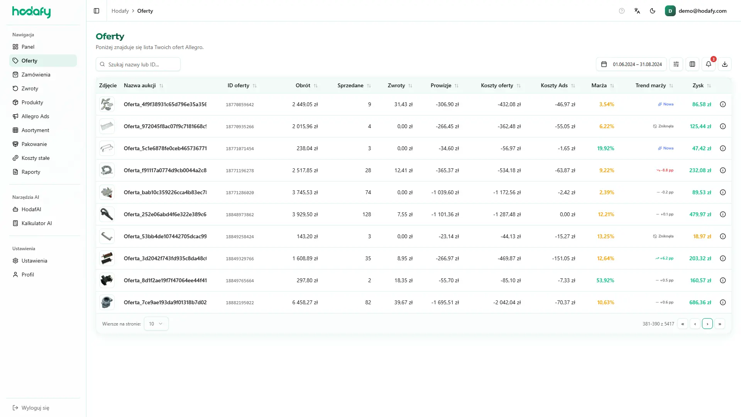Click info icon on first offer row
Screen dimensions: 741x417
click(723, 104)
